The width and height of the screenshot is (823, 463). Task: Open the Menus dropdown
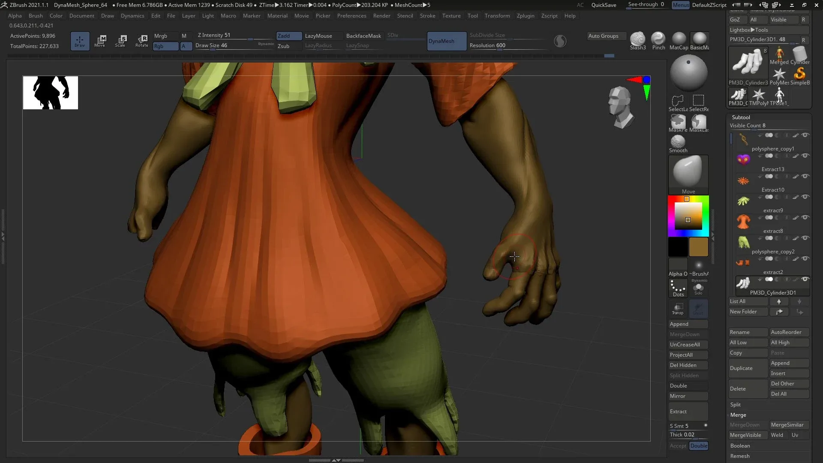[681, 5]
